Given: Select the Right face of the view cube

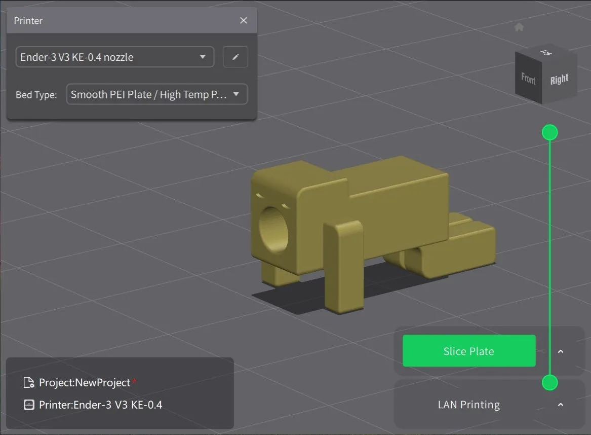Looking at the screenshot, I should click(x=559, y=80).
